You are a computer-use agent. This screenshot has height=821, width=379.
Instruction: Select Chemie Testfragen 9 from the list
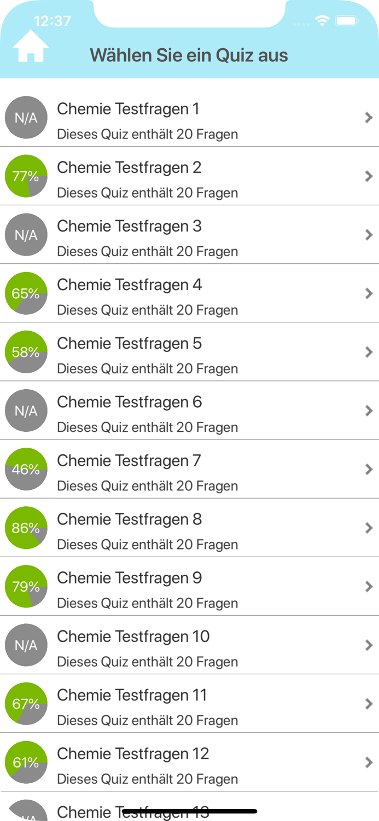click(164, 586)
